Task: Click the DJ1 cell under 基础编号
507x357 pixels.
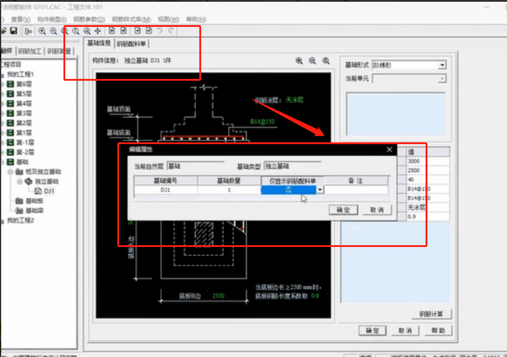Action: click(x=166, y=190)
